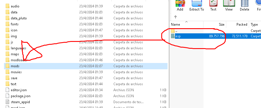Click the maps folder's yellow icon
The image size is (261, 108).
pyautogui.click(x=7, y=54)
